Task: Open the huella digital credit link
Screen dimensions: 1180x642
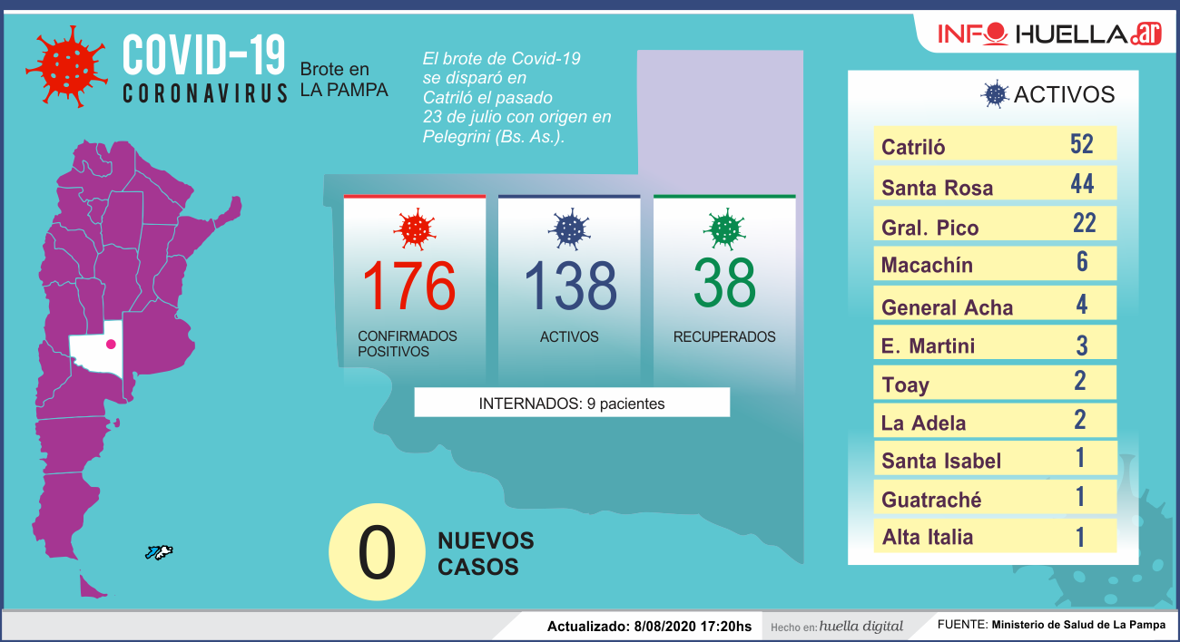Action: pyautogui.click(x=860, y=626)
